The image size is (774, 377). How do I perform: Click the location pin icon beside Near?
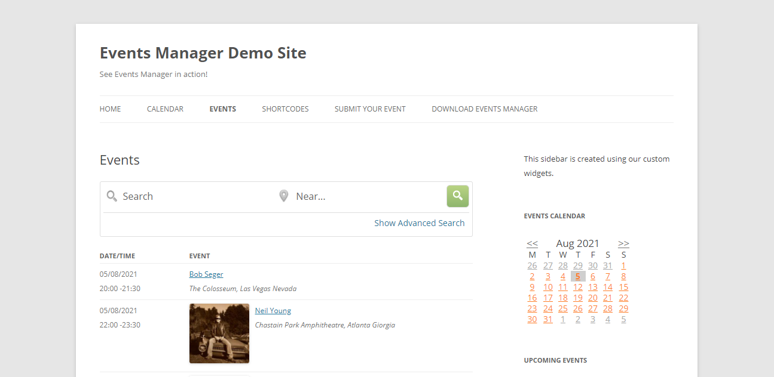click(284, 196)
